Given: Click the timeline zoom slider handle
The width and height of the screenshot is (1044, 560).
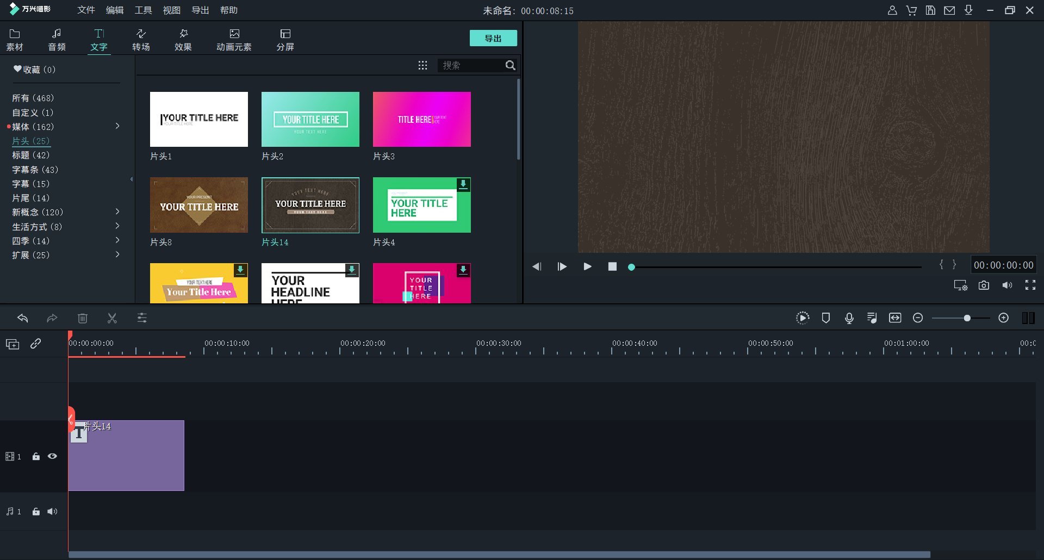Looking at the screenshot, I should point(967,318).
